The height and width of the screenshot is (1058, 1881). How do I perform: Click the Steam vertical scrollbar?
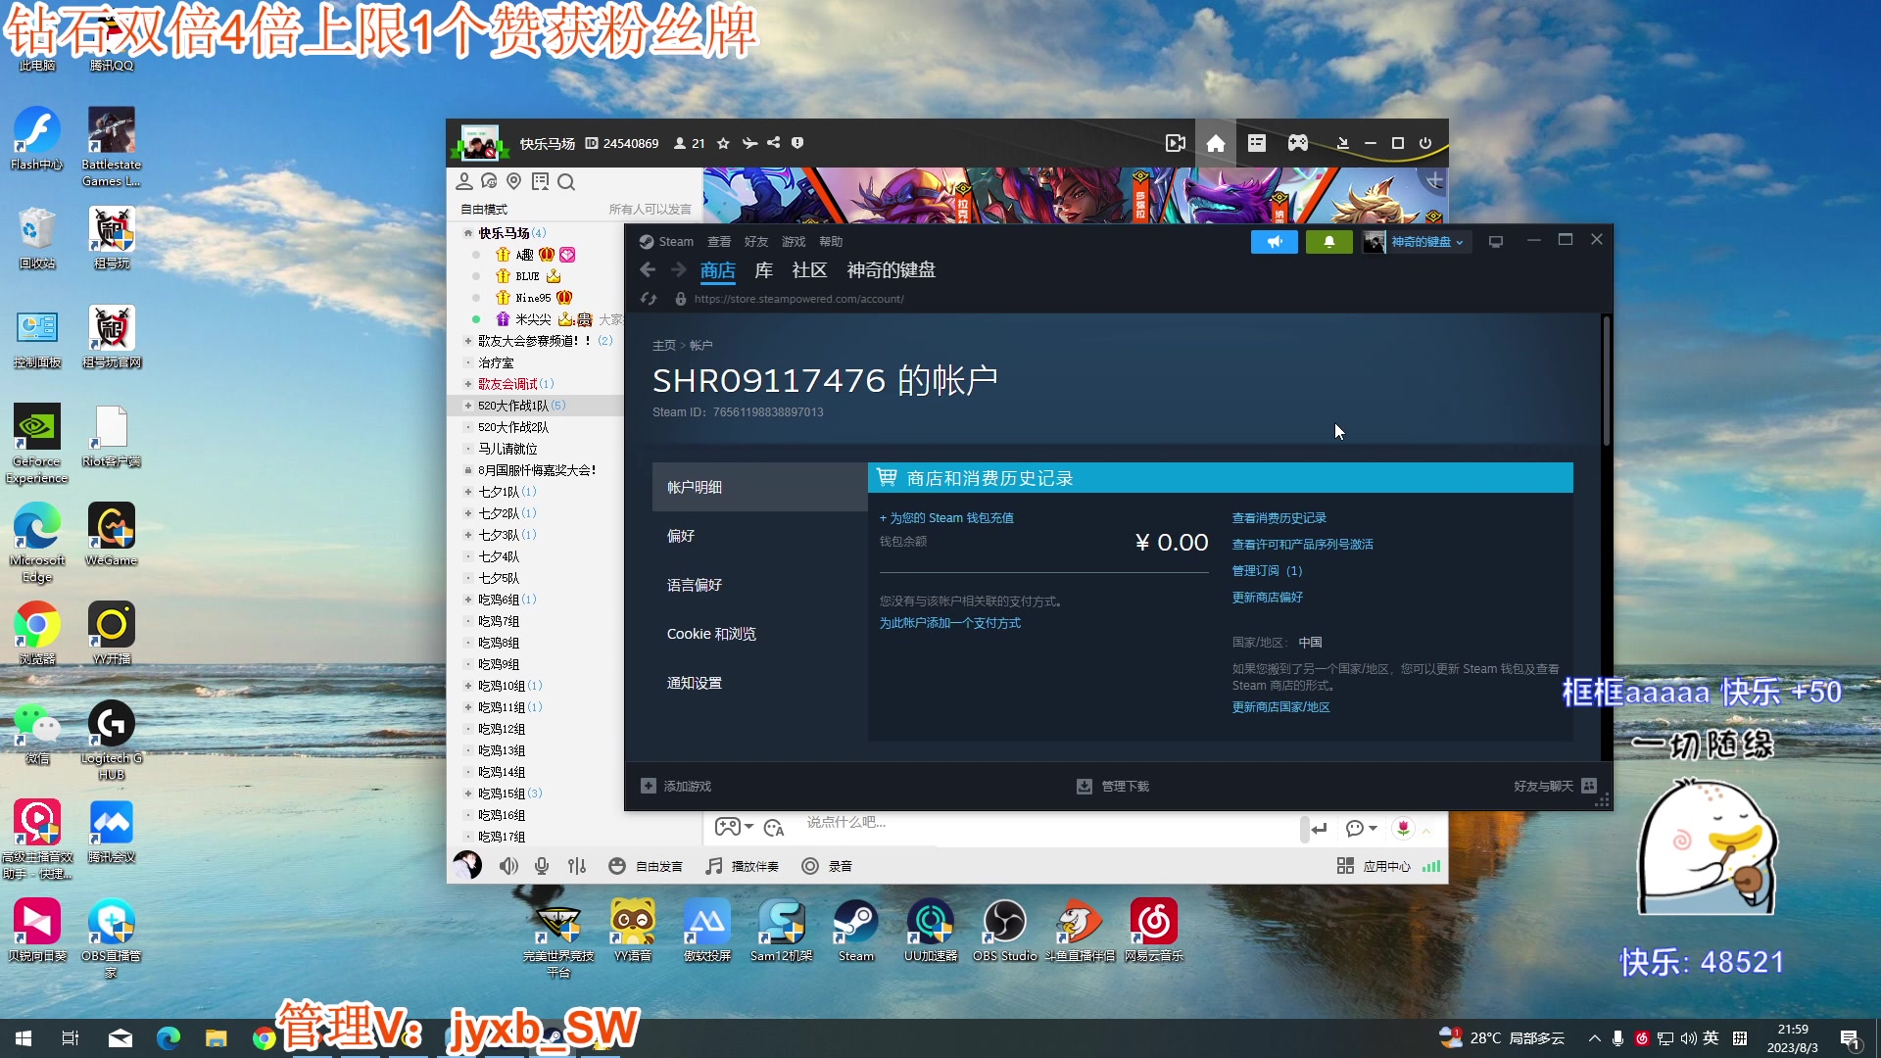point(1607,382)
